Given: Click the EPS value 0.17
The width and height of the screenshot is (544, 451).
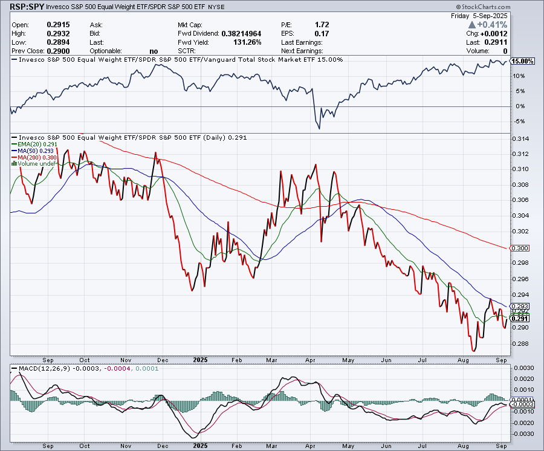Looking at the screenshot, I should click(x=322, y=34).
